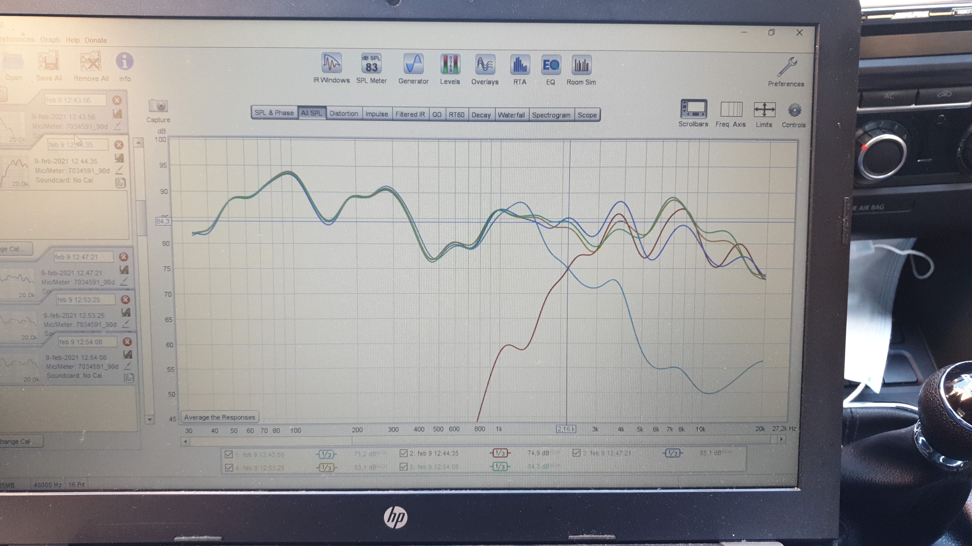Switch to Waterfall tab

click(x=511, y=115)
